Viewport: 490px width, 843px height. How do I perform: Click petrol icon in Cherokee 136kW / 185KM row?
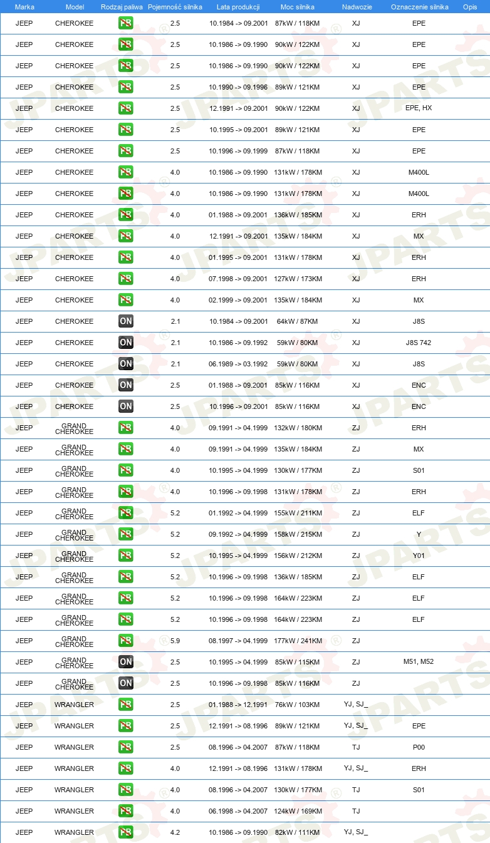[x=126, y=215]
